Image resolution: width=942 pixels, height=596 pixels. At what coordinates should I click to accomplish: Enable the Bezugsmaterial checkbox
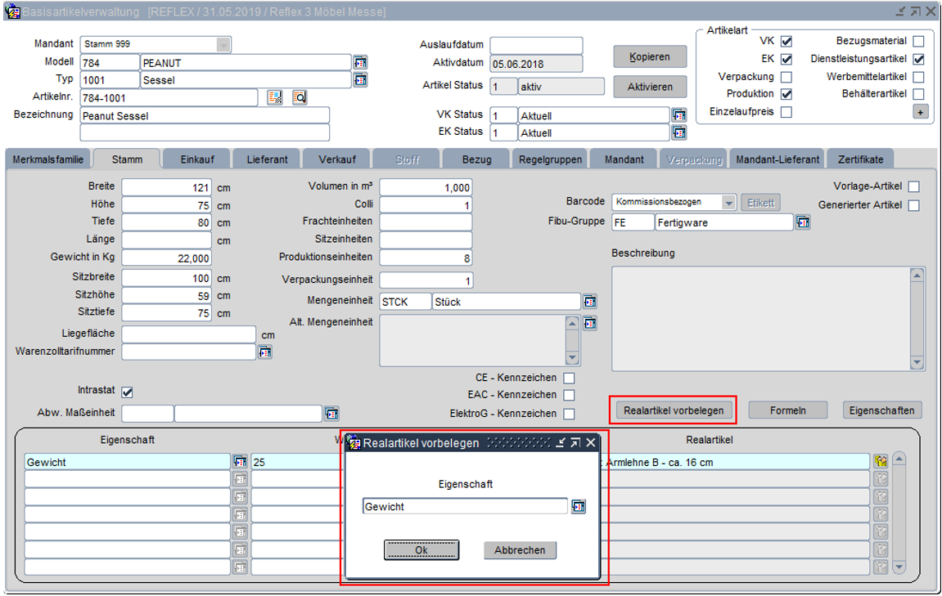point(918,42)
